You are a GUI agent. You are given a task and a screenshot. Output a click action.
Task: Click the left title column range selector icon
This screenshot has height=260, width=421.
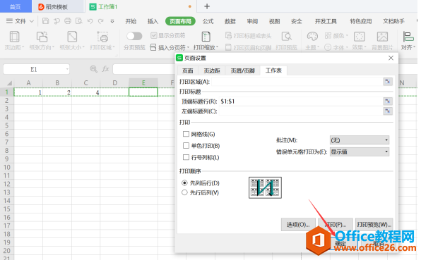387,111
